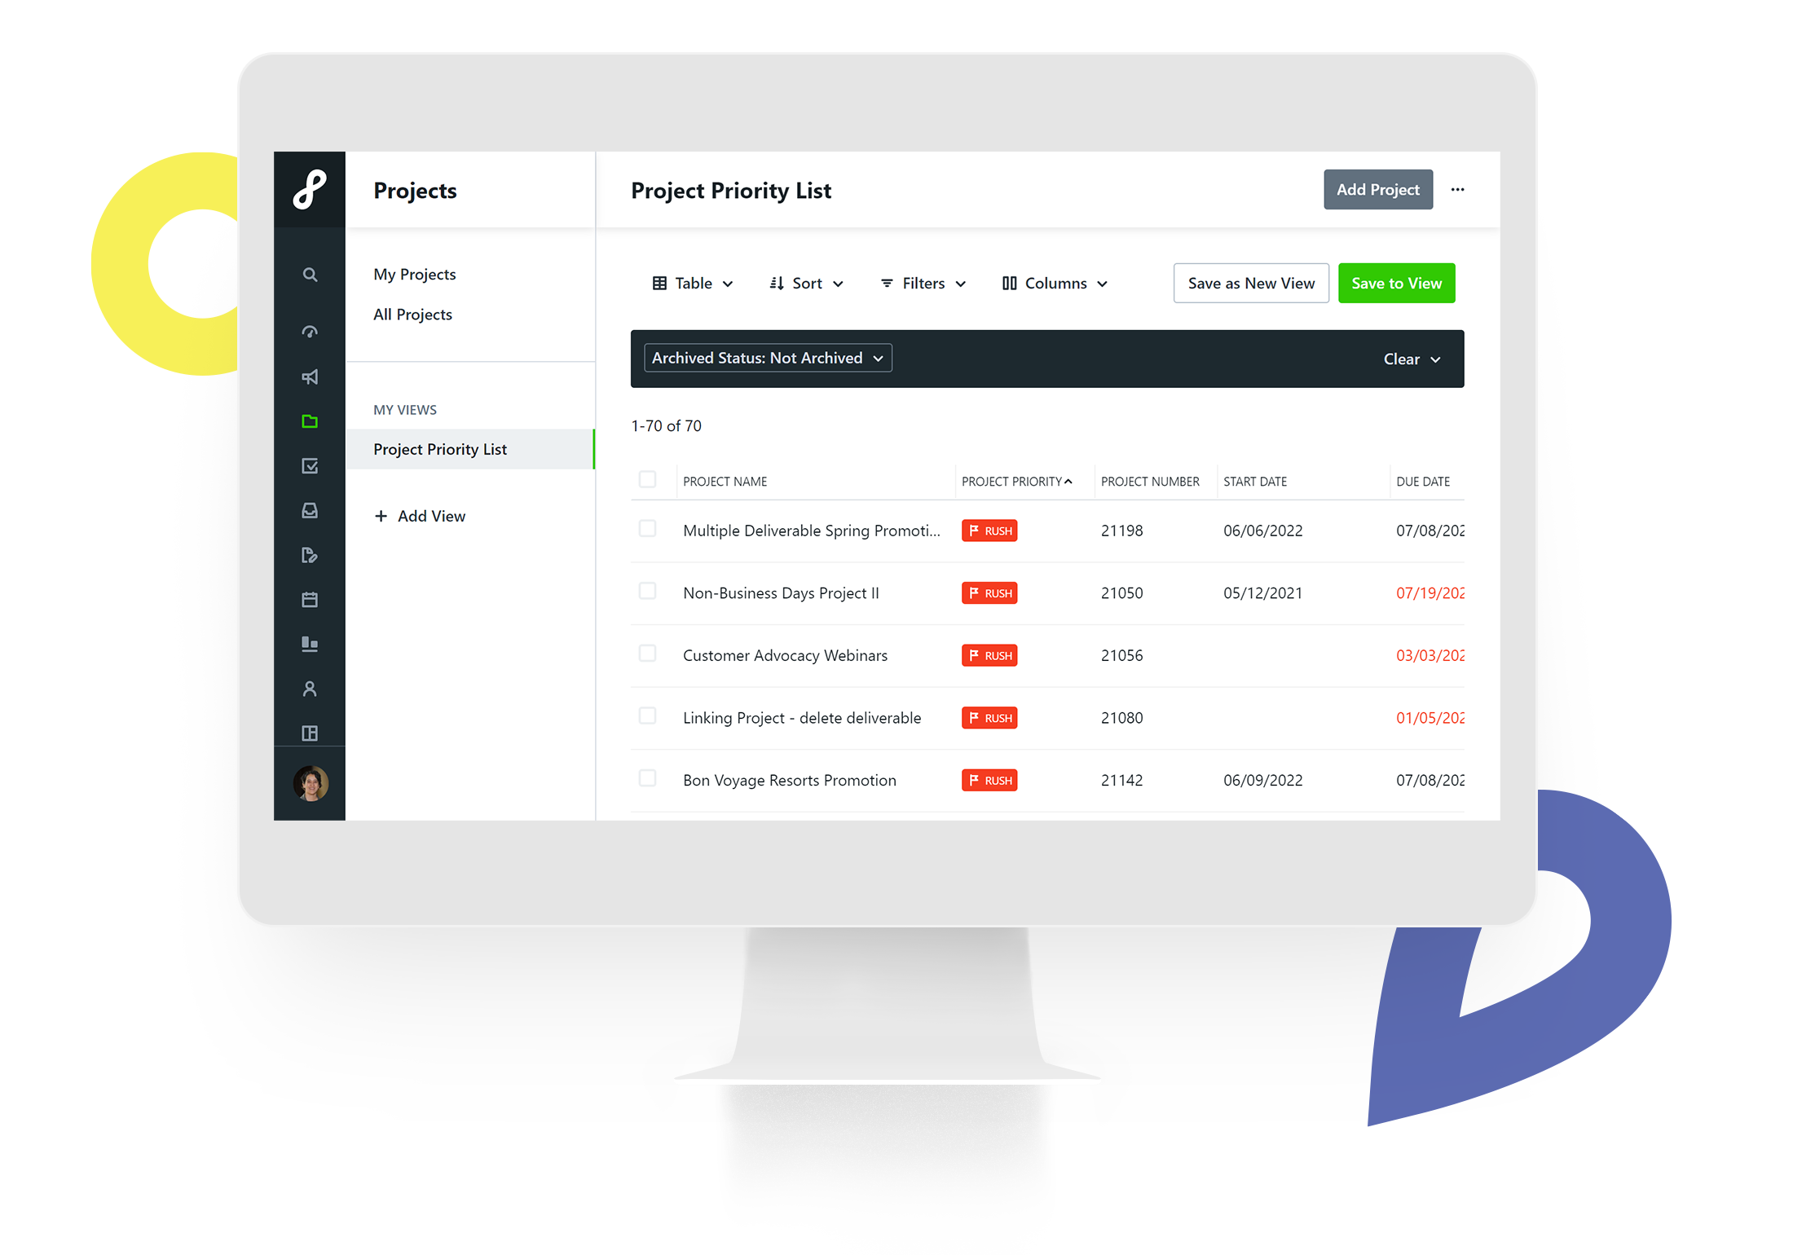1793x1255 pixels.
Task: Toggle checkbox for Bon Voyage Resorts Promotion
Action: point(649,779)
